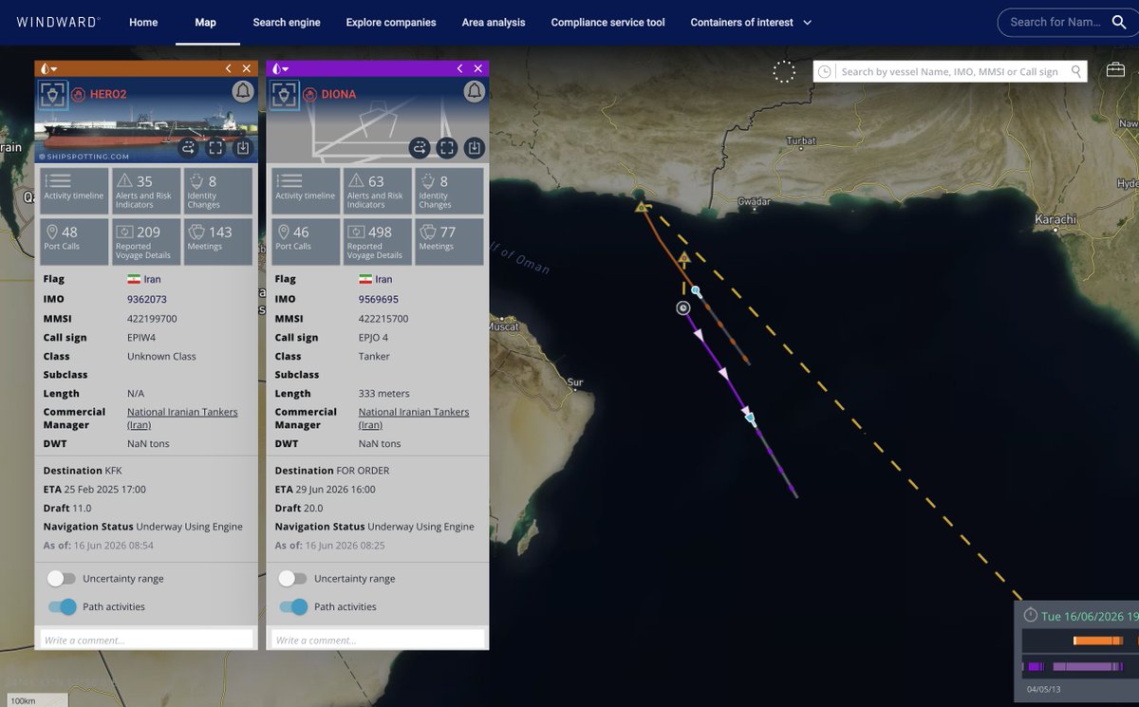Open HERO2 Meetings tile
The height and width of the screenshot is (707, 1139).
[x=218, y=241]
